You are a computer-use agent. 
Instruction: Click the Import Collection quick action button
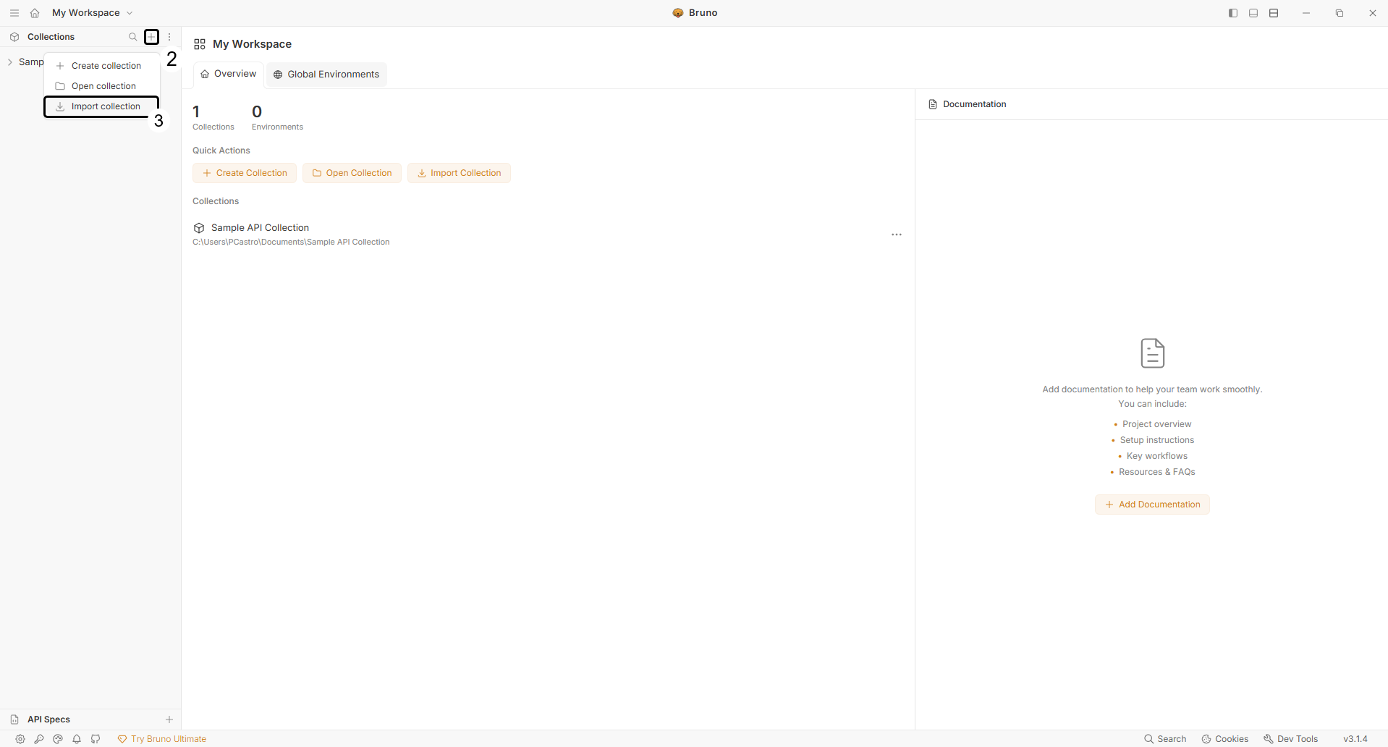459,173
